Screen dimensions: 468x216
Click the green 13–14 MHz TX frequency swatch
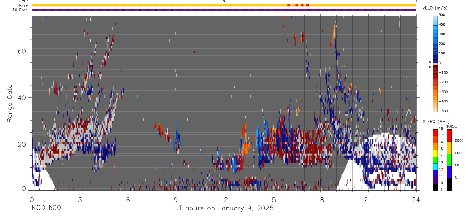pyautogui.click(x=435, y=160)
